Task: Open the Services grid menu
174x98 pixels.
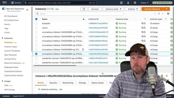Action: pyautogui.click(x=16, y=3)
